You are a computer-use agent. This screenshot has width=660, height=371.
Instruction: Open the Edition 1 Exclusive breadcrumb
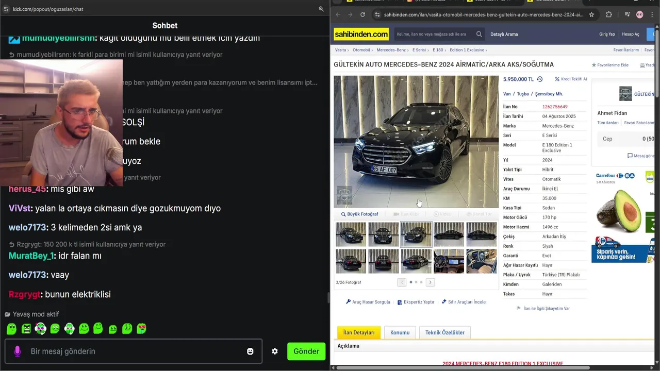click(x=467, y=50)
